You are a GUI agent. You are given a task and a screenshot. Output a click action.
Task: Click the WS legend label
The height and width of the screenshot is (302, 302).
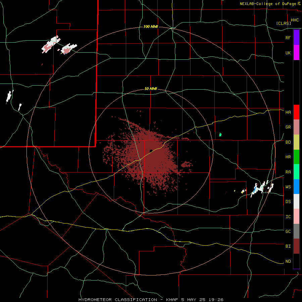[x=288, y=187]
